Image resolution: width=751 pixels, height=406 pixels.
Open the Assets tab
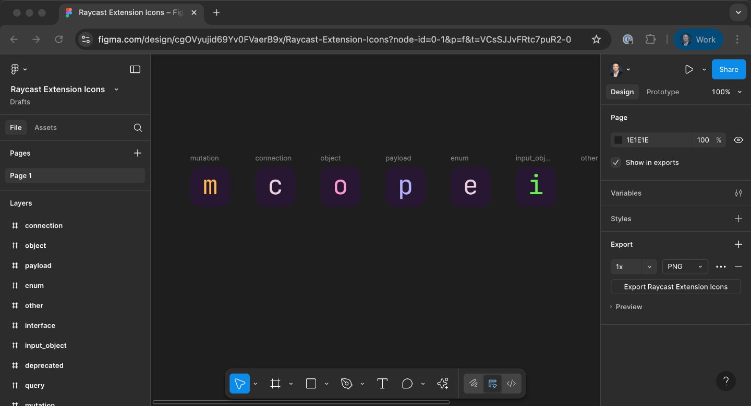click(45, 128)
